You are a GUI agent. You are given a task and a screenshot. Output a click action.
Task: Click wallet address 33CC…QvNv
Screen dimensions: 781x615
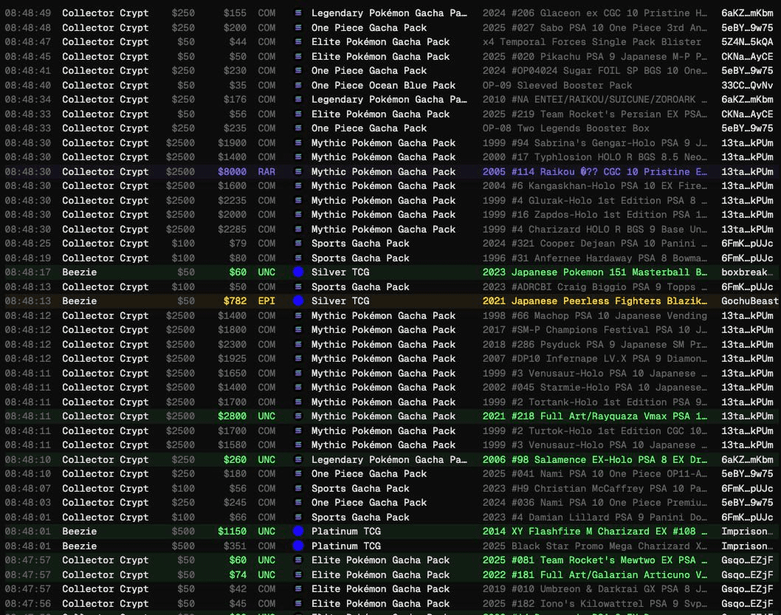(x=747, y=85)
